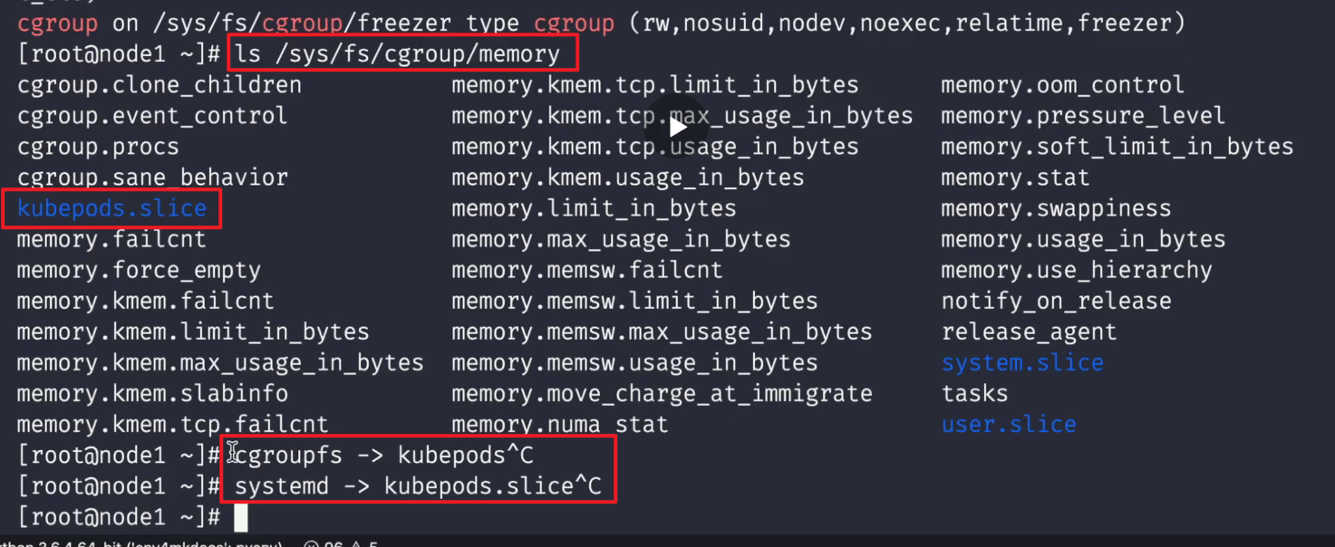Click the video play button overlay
The image size is (1335, 547).
pos(678,128)
